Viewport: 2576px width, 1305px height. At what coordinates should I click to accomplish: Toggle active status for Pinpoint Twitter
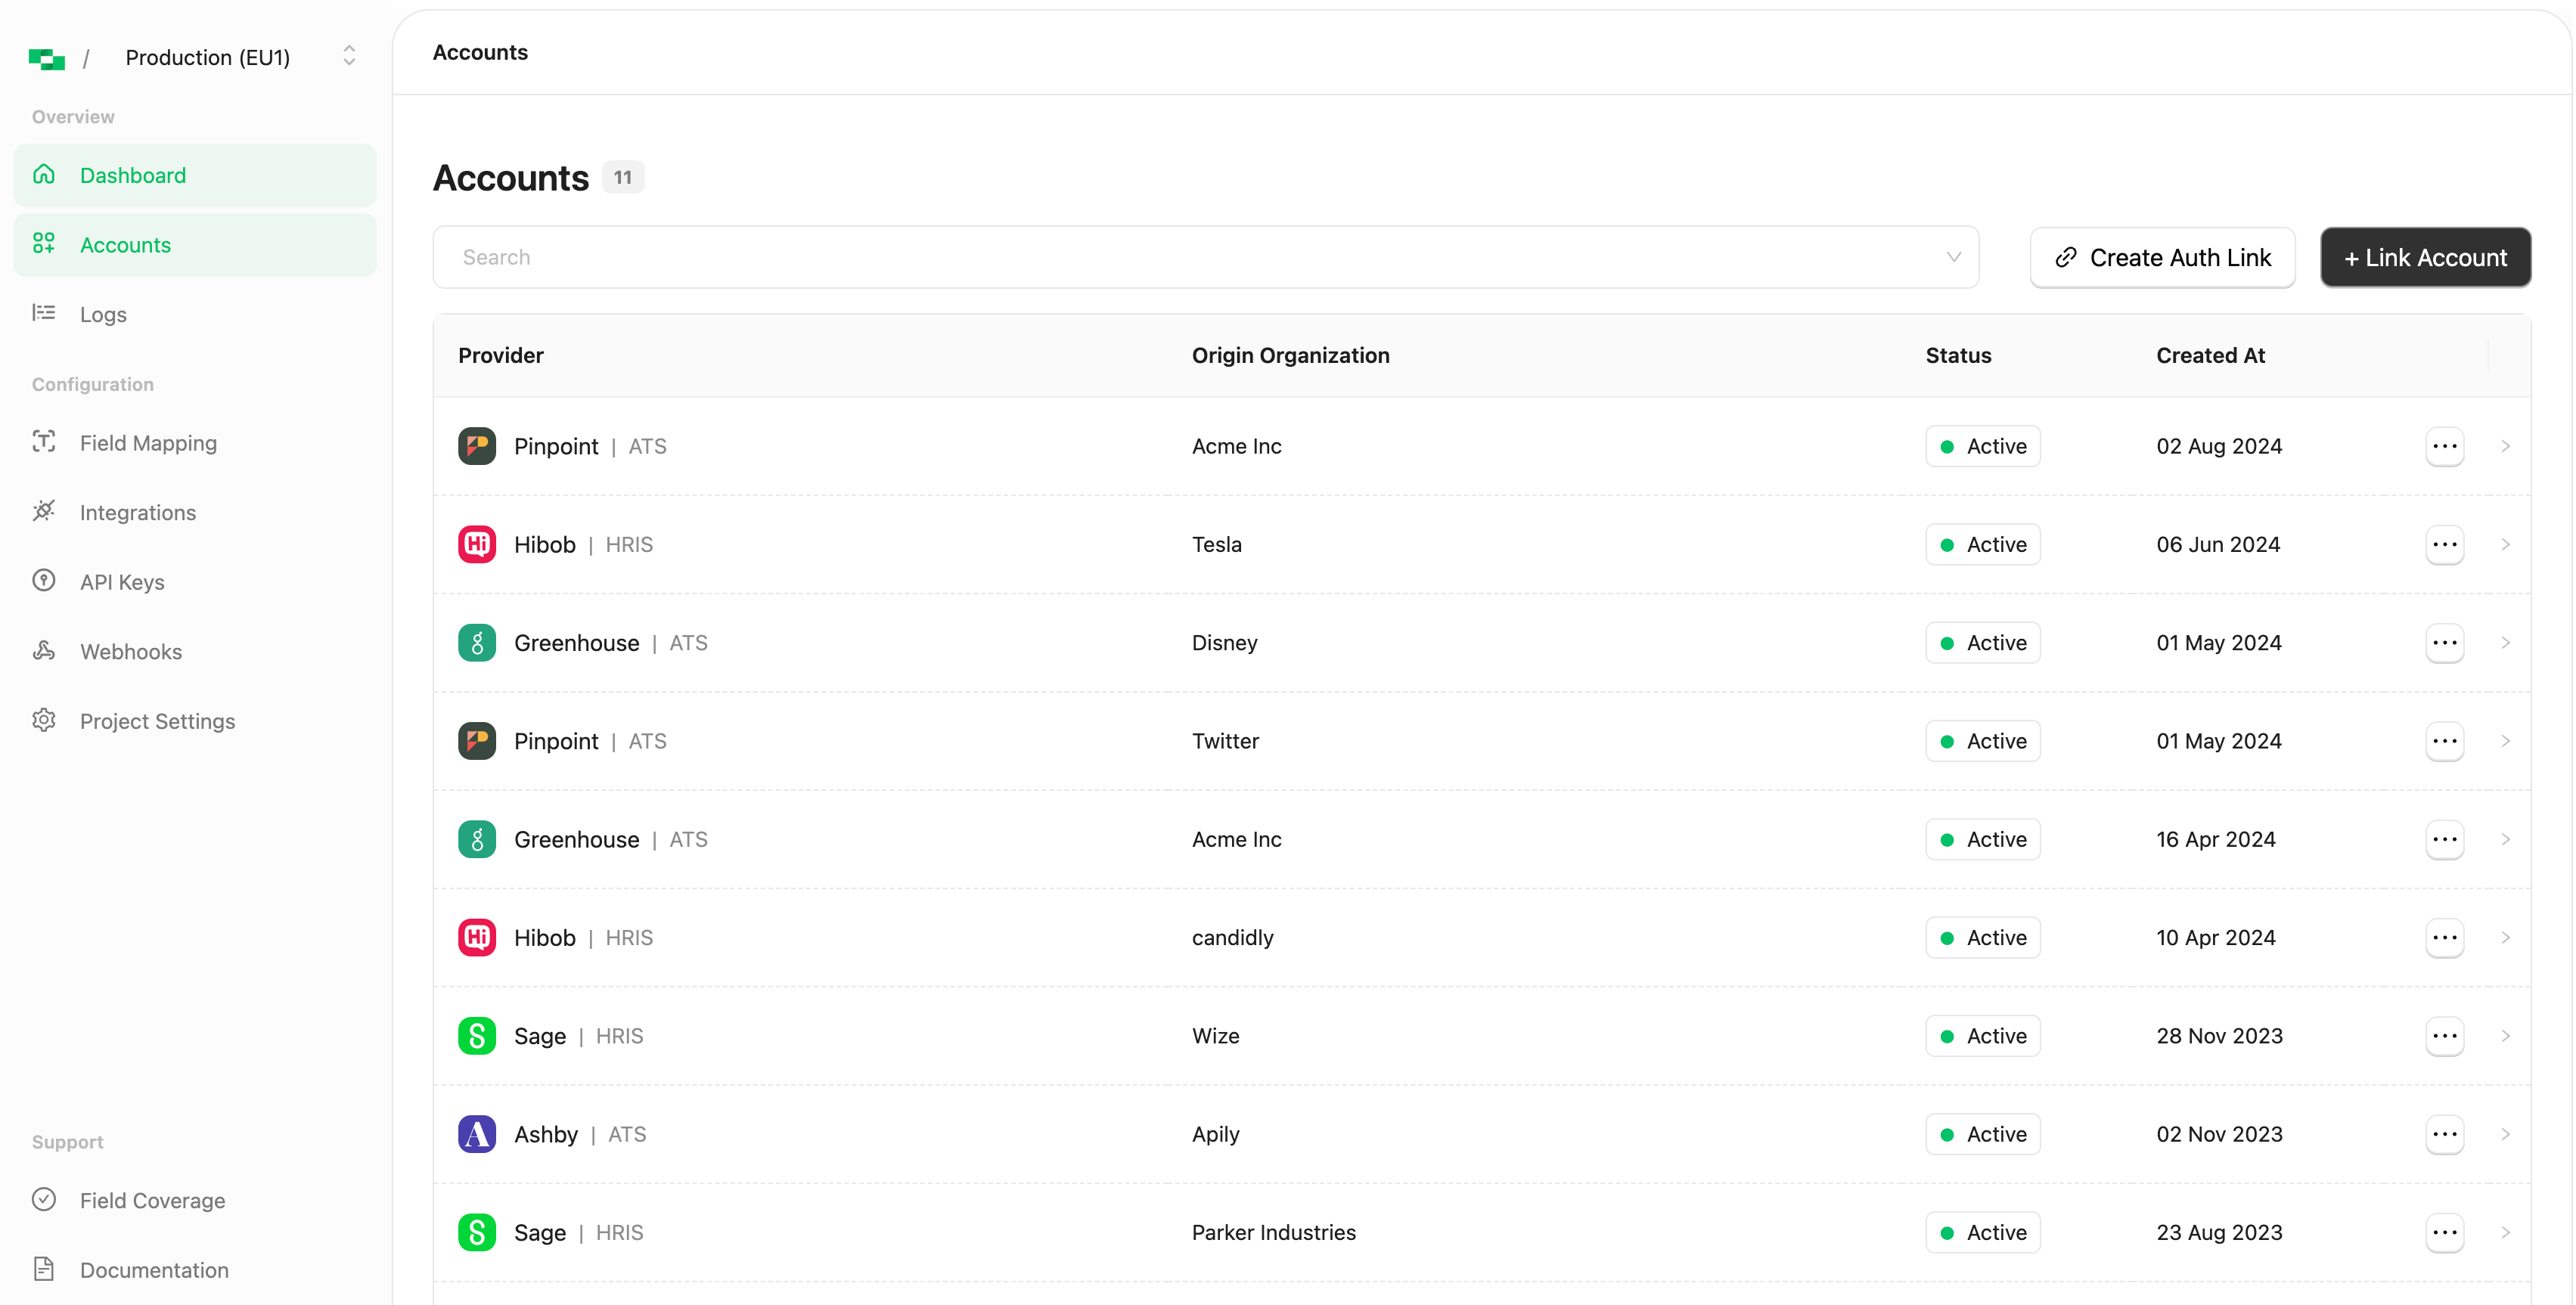[2443, 739]
